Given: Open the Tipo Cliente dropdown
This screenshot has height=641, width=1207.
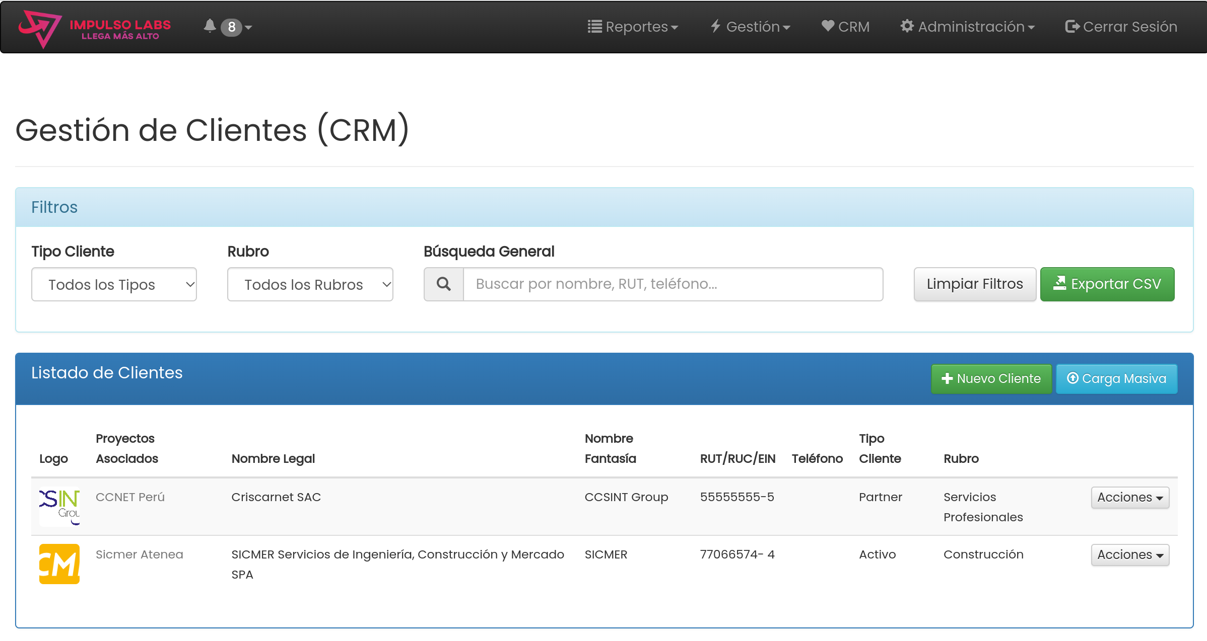Looking at the screenshot, I should pyautogui.click(x=114, y=284).
